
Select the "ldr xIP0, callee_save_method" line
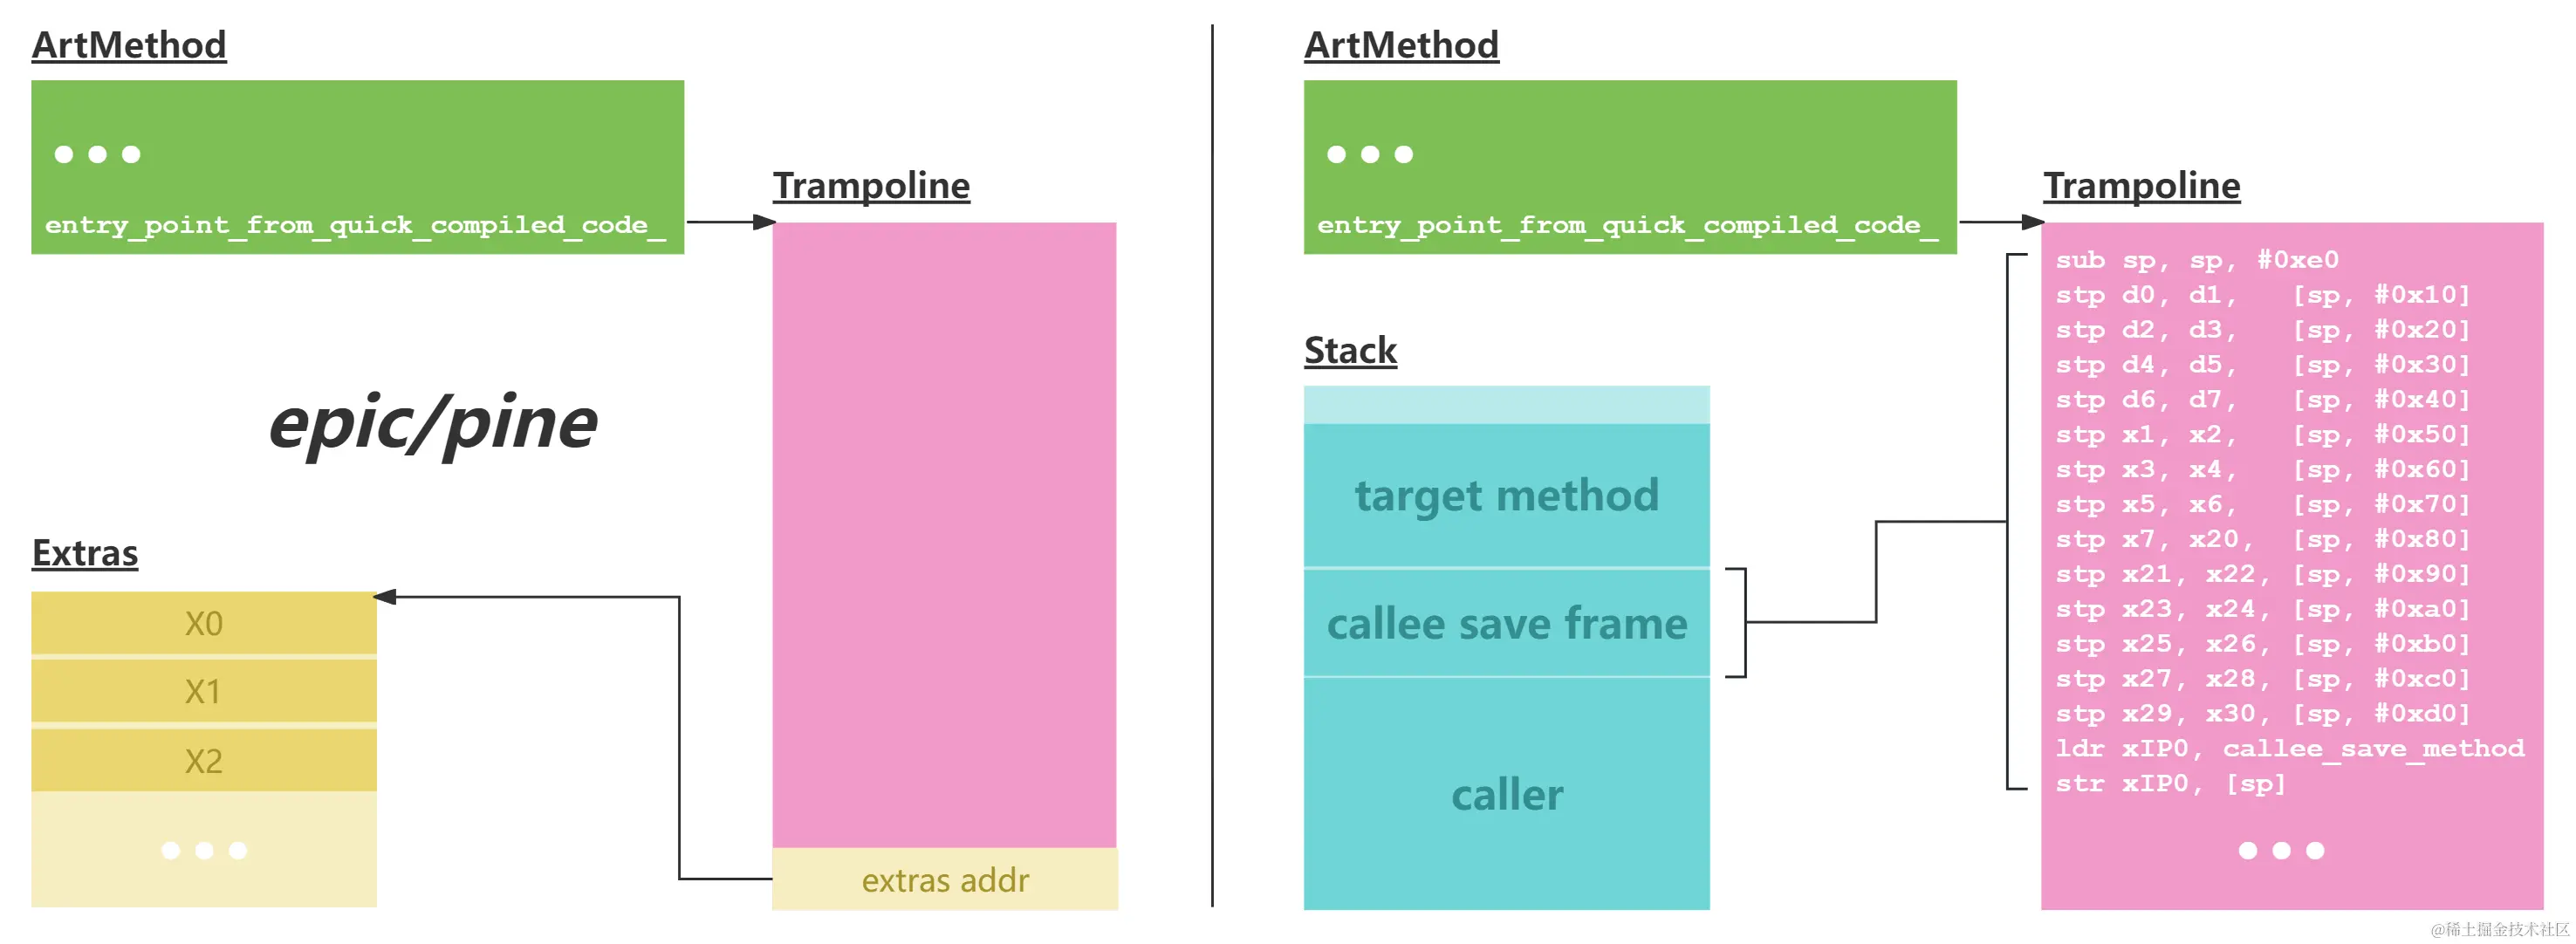click(2289, 749)
